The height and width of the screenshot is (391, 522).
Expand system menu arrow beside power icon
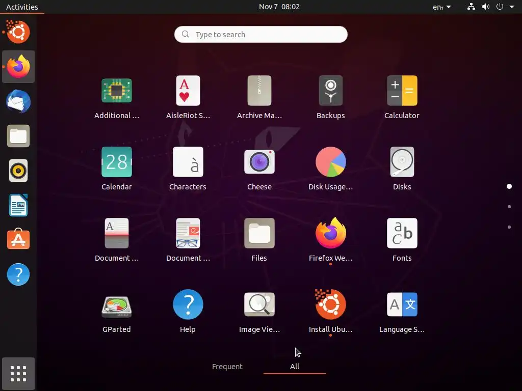(512, 7)
